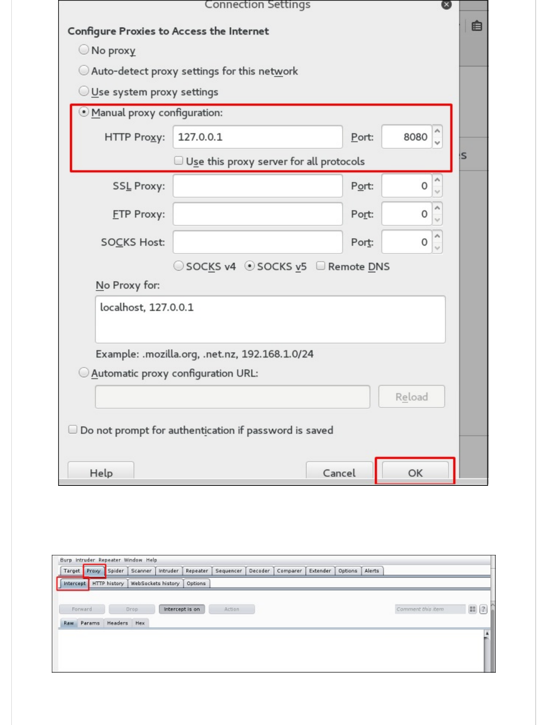Switch to the Decoder tab
The image size is (547, 725).
(x=259, y=571)
